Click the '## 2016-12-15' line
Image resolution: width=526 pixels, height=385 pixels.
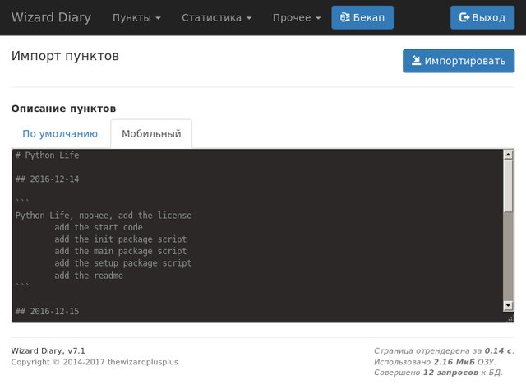pyautogui.click(x=48, y=311)
